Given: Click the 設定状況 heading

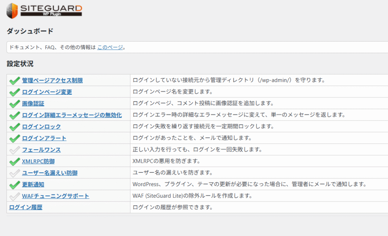Looking at the screenshot, I should (20, 64).
